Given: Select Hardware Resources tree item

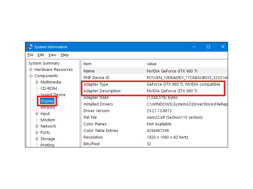Looking at the screenshot, I should click(x=53, y=69).
